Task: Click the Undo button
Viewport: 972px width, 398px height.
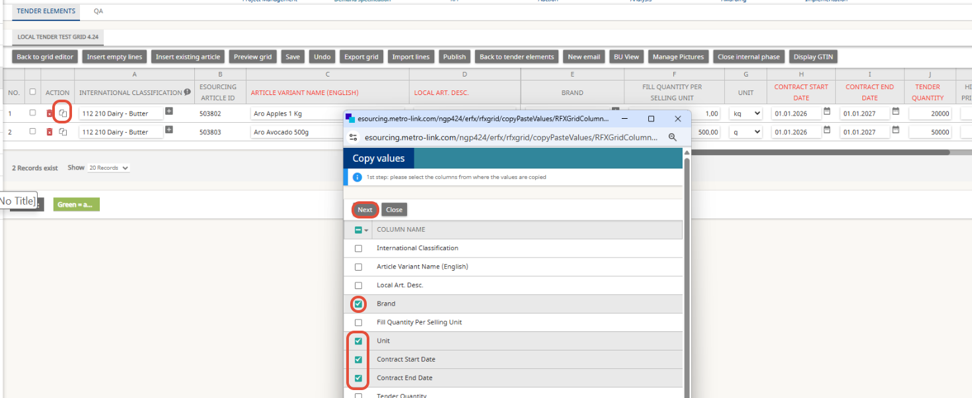Action: pyautogui.click(x=322, y=57)
